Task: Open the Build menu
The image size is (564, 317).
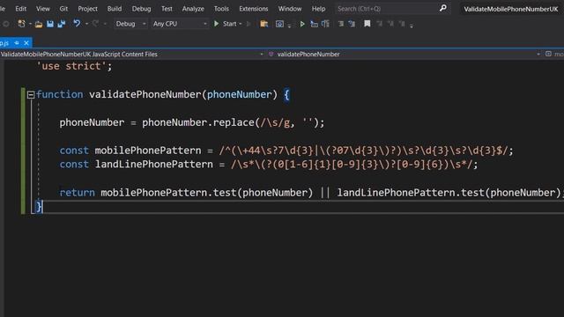Action: pyautogui.click(x=115, y=9)
